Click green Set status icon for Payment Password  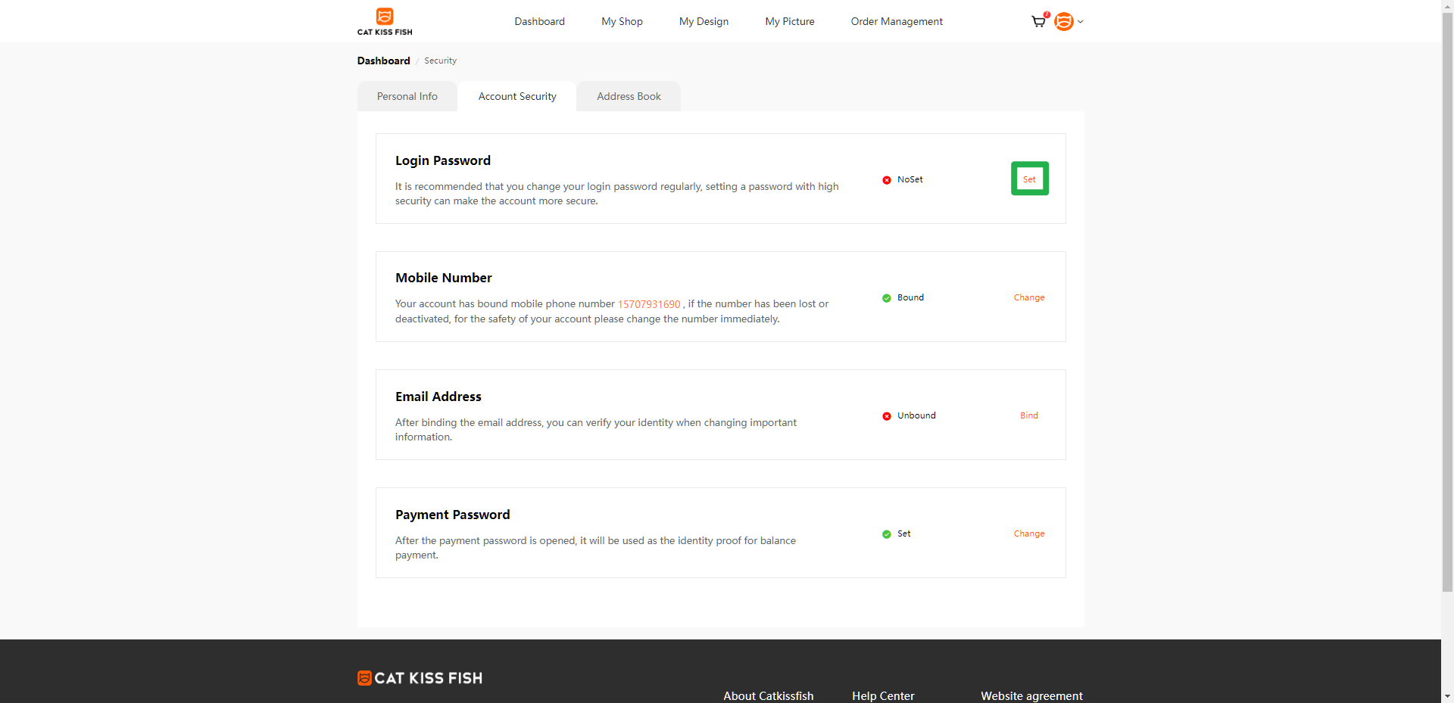[x=887, y=534]
